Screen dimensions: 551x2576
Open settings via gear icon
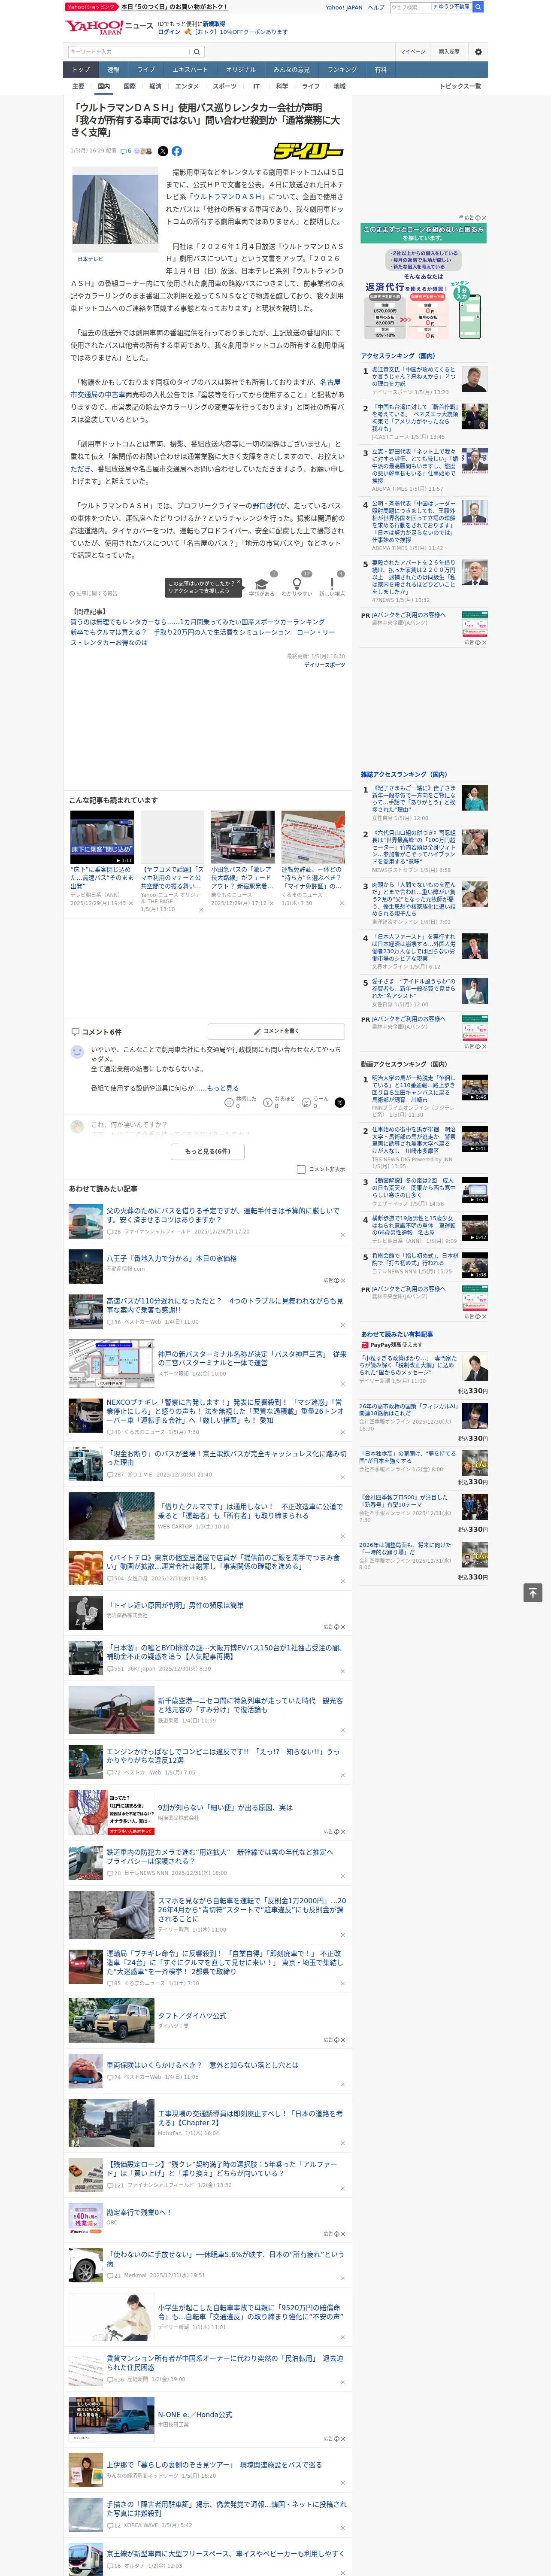coord(477,52)
